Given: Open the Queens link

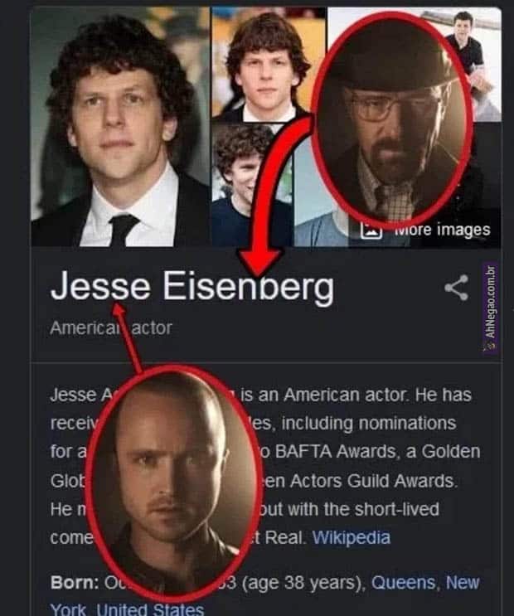Looking at the screenshot, I should tap(404, 582).
